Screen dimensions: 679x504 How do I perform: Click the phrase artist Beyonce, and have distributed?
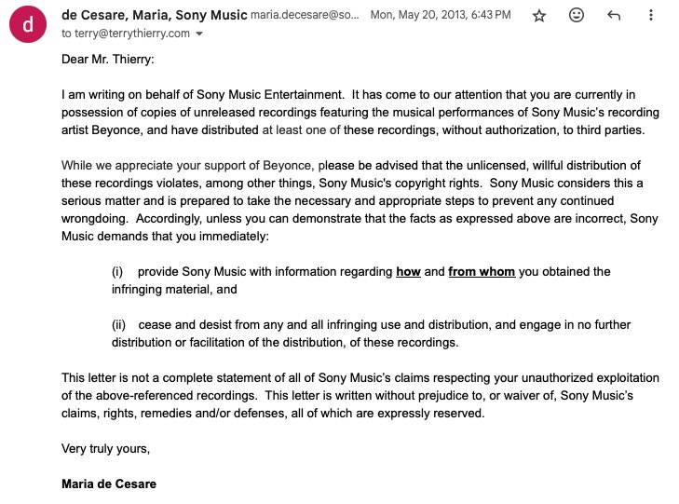[x=160, y=130]
